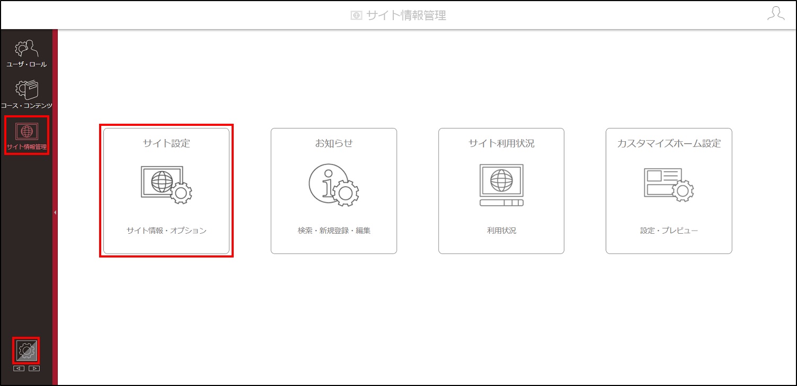This screenshot has width=797, height=386.
Task: Open the サイト利用状況 card
Action: 501,191
